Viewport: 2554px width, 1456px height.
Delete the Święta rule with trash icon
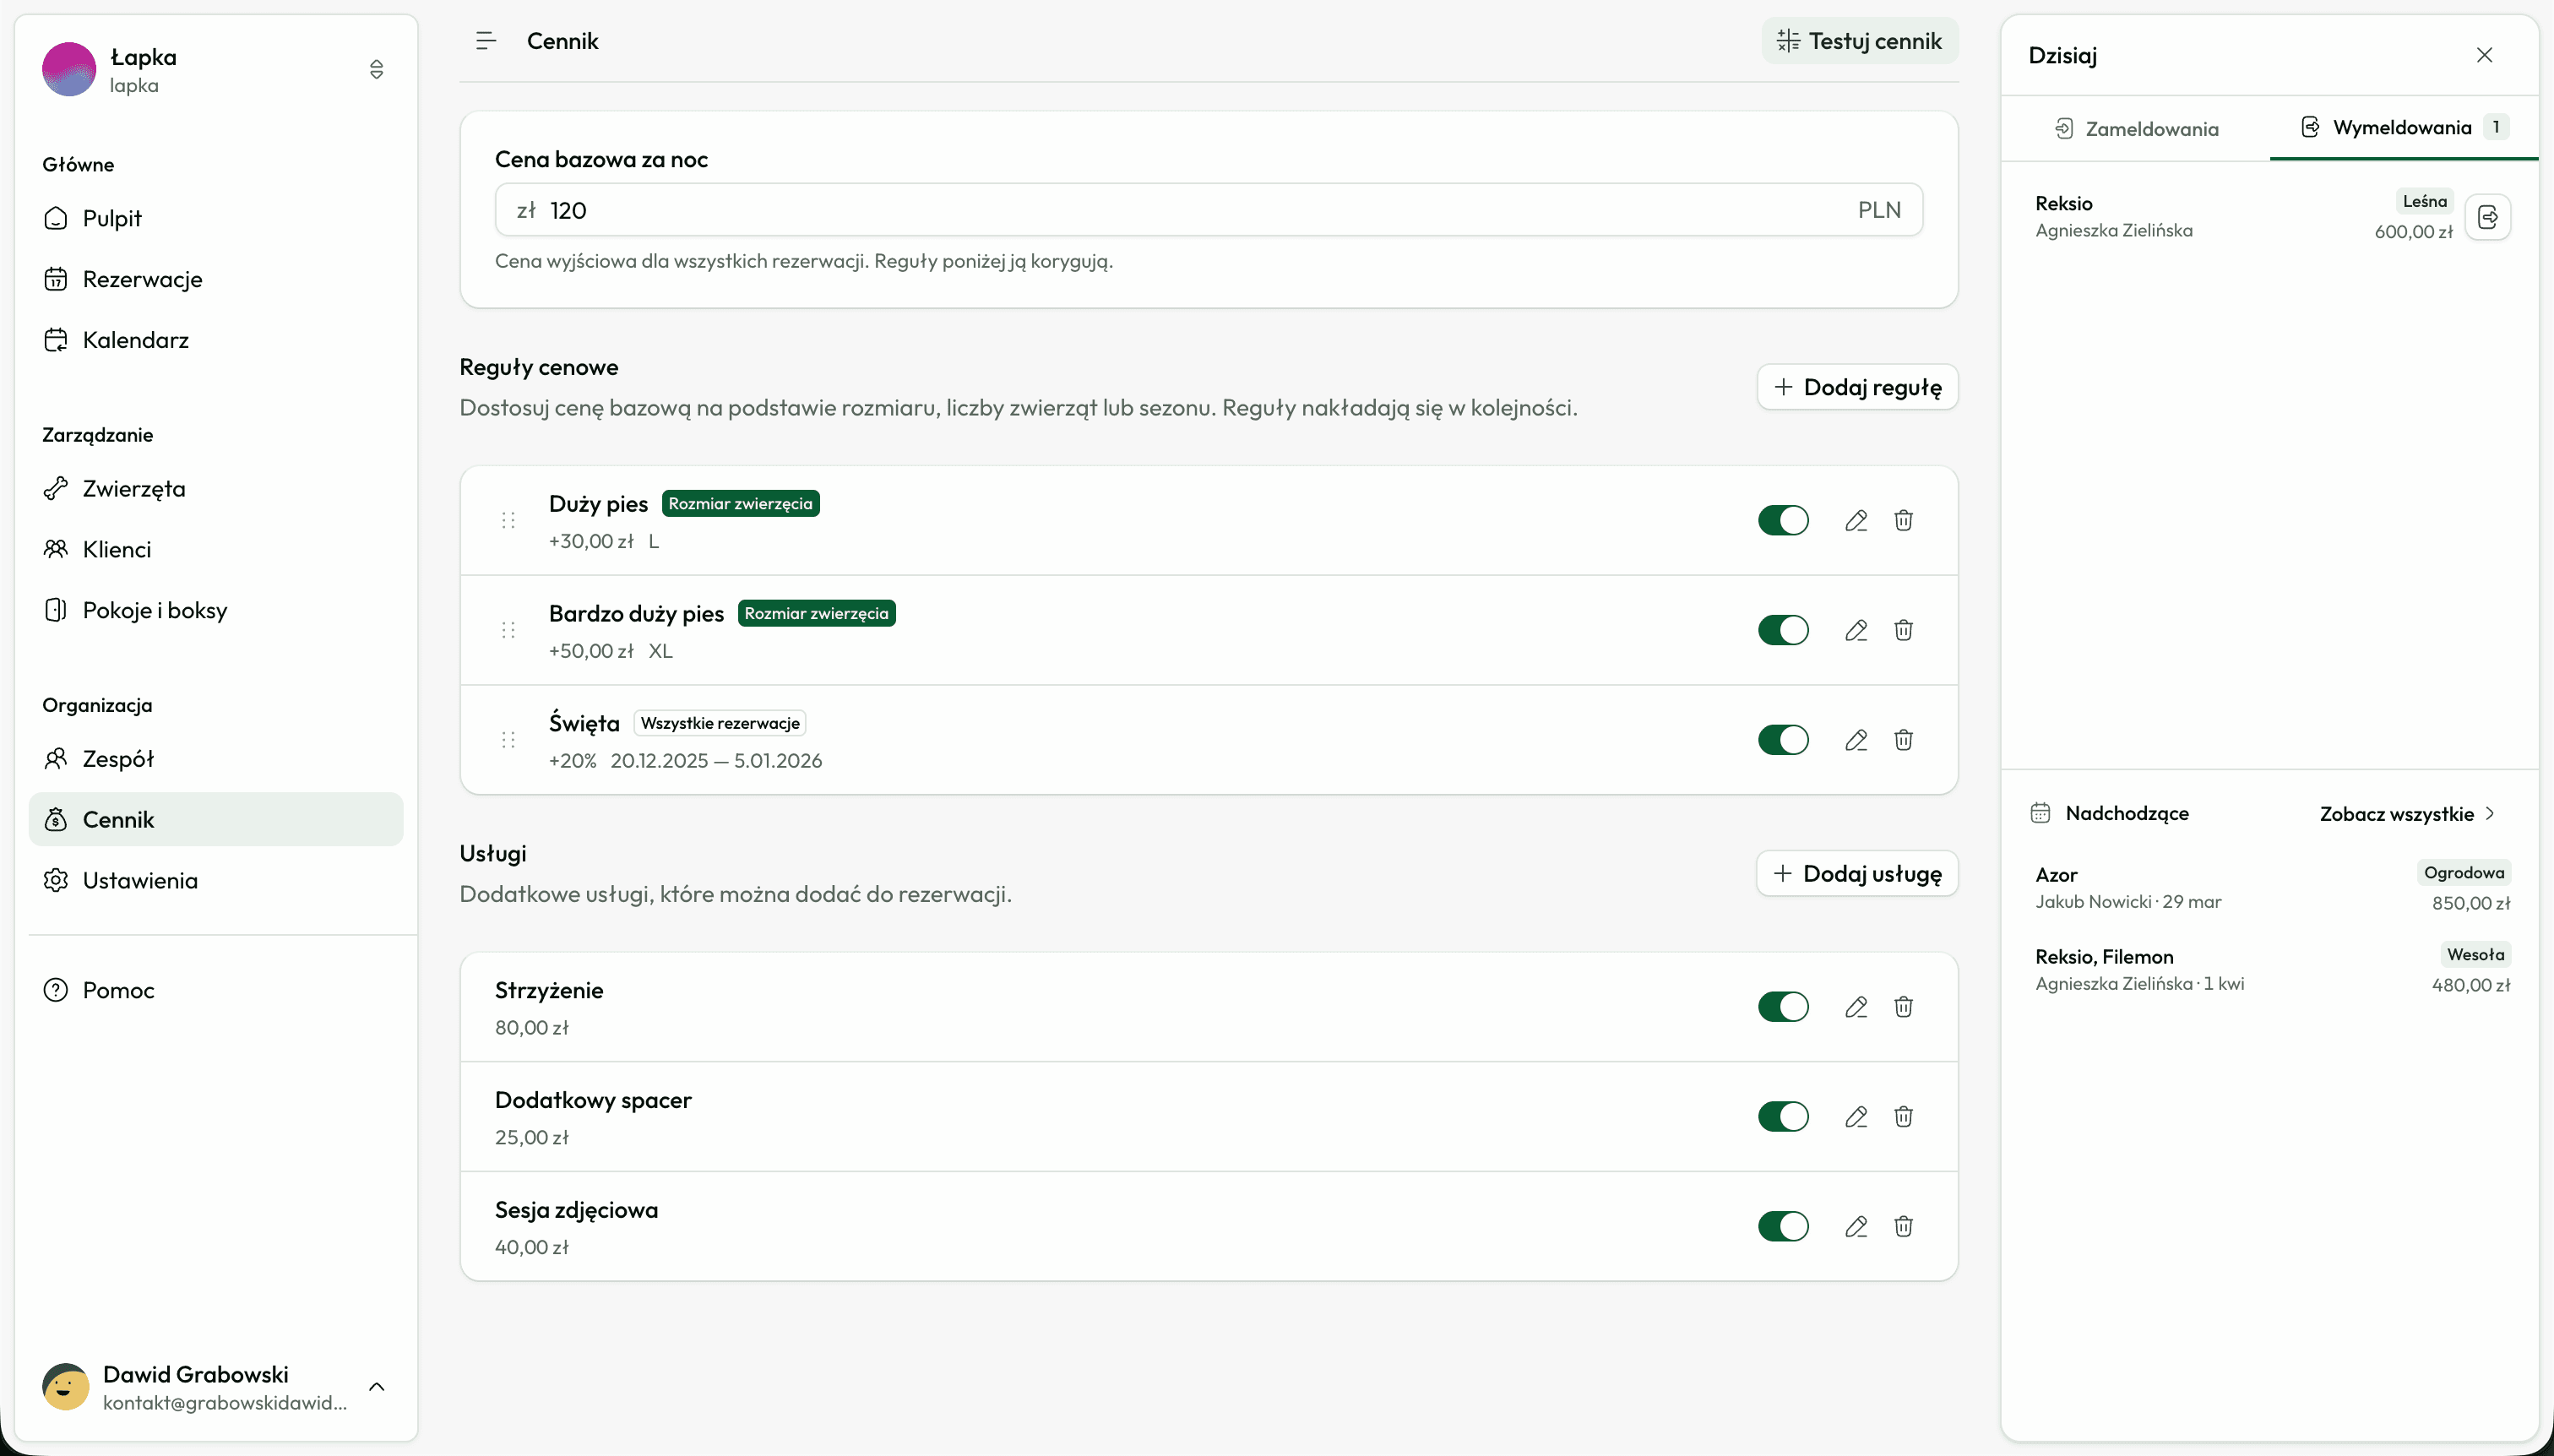1903,740
